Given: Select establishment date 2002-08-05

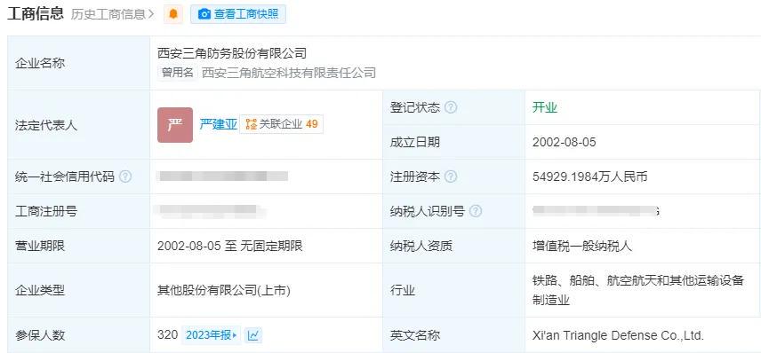Looking at the screenshot, I should [564, 143].
